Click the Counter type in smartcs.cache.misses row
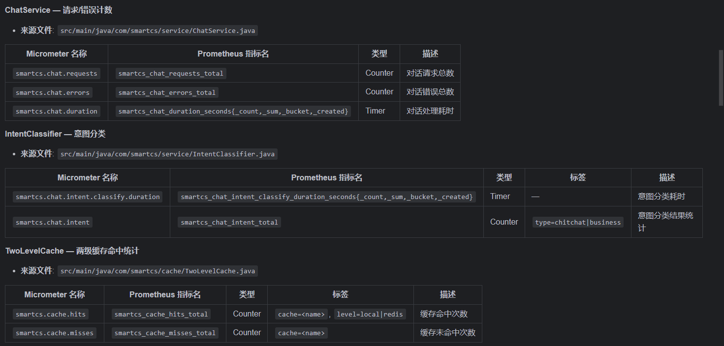This screenshot has height=346, width=724. pyautogui.click(x=247, y=333)
